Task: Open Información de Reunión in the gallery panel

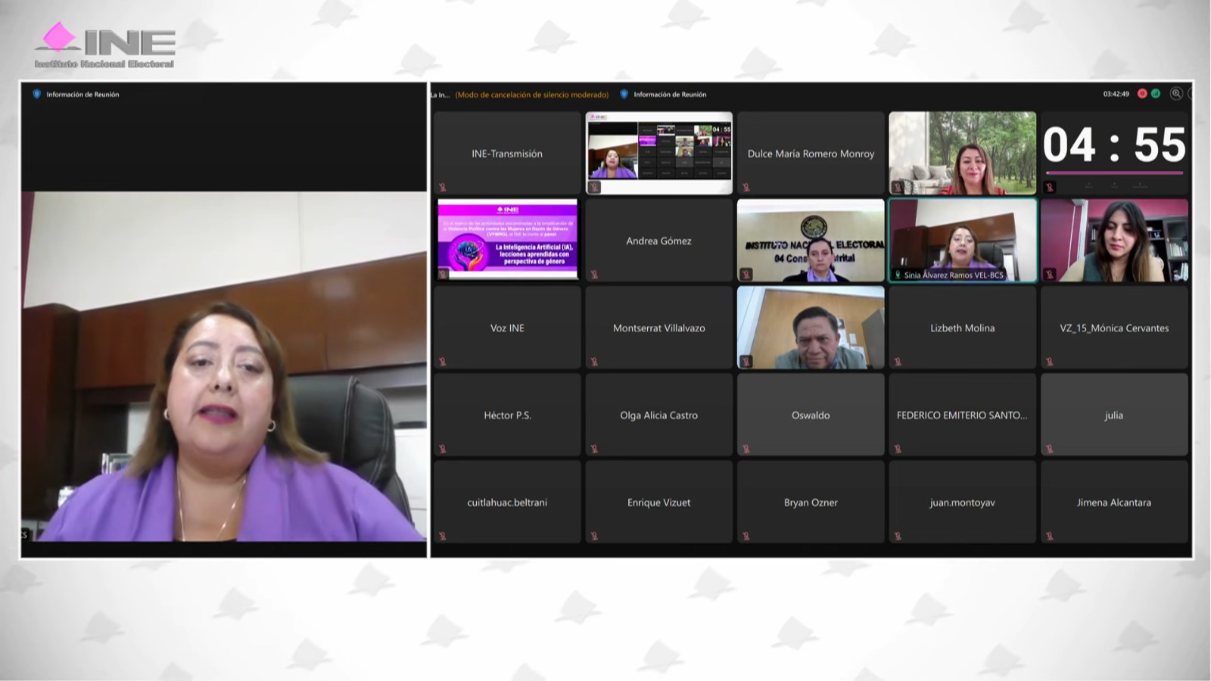Action: pos(670,95)
